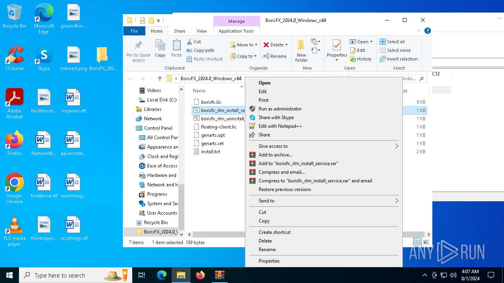504x283 pixels.
Task: Select User Accounts in tree
Action: click(158, 213)
